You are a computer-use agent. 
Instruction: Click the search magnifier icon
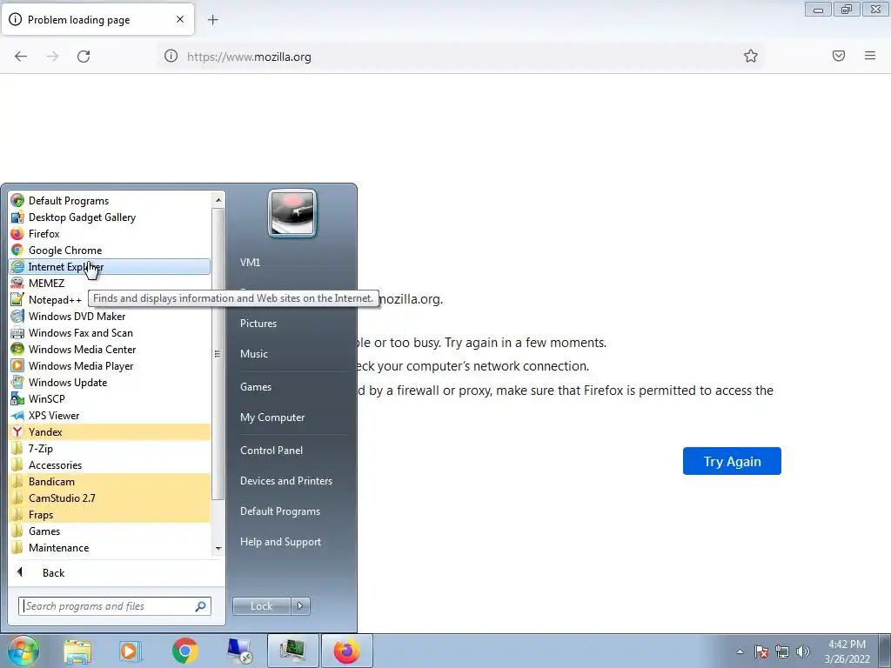201,606
